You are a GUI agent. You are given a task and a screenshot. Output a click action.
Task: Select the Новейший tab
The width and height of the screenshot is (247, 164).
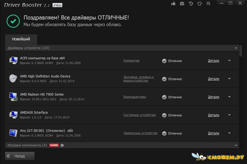pos(21,39)
